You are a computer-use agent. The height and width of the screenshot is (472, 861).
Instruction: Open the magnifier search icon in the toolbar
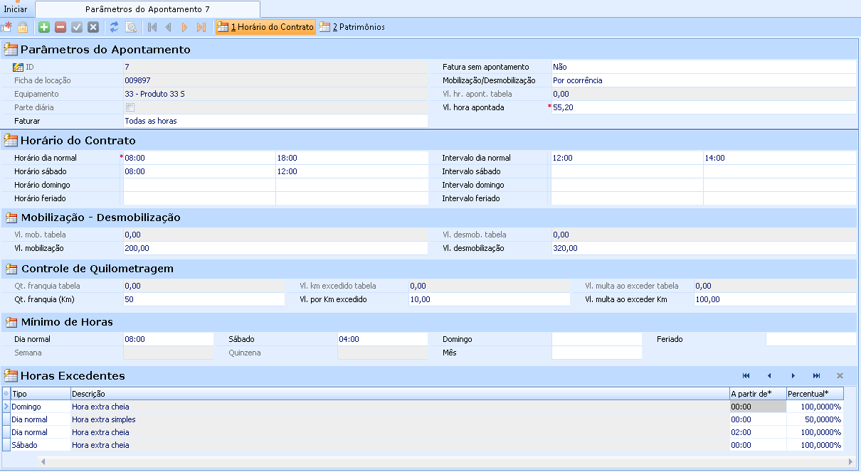click(131, 27)
